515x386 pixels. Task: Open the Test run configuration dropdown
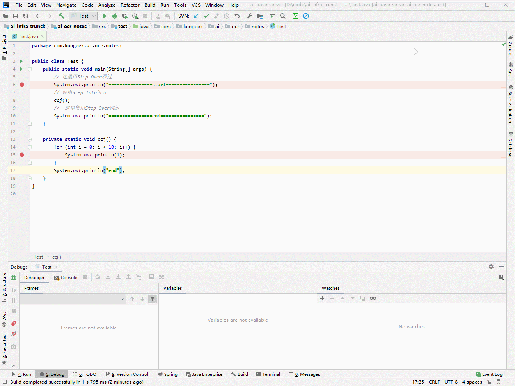click(83, 16)
